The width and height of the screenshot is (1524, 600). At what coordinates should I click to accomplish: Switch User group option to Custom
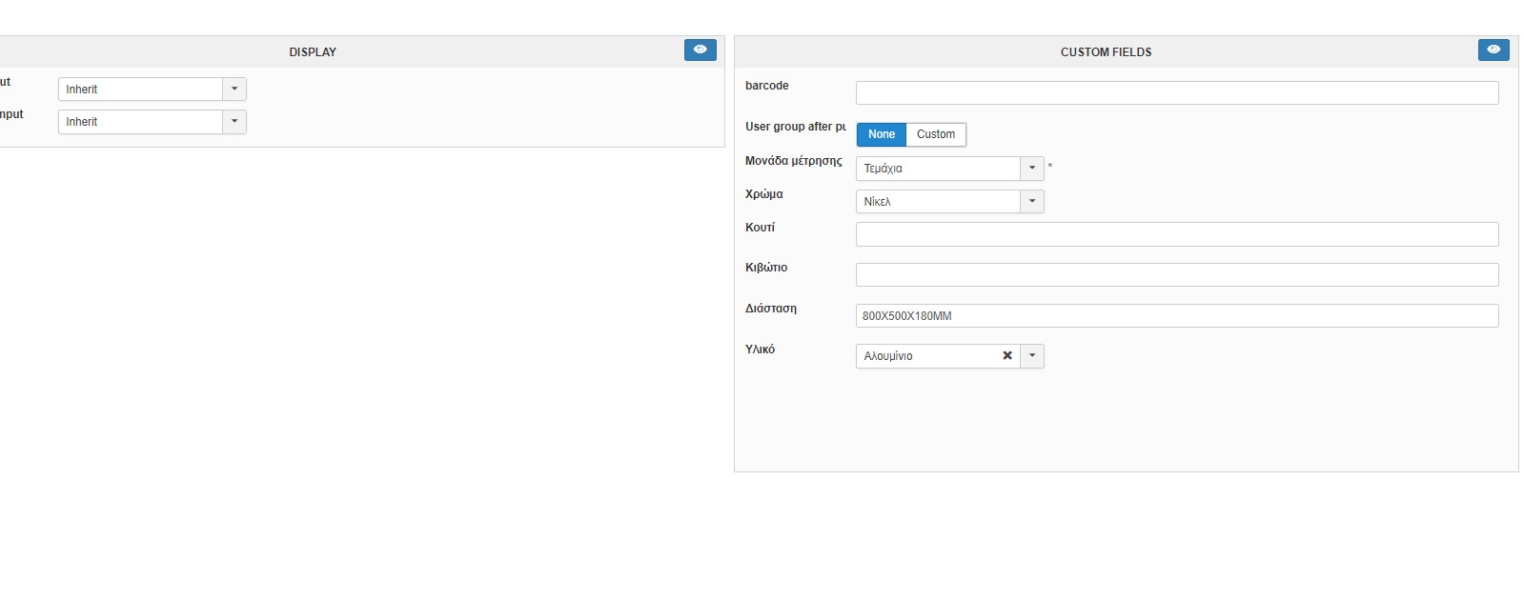click(x=935, y=134)
